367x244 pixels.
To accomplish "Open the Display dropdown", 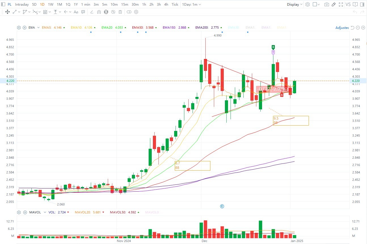I will click(x=295, y=4).
